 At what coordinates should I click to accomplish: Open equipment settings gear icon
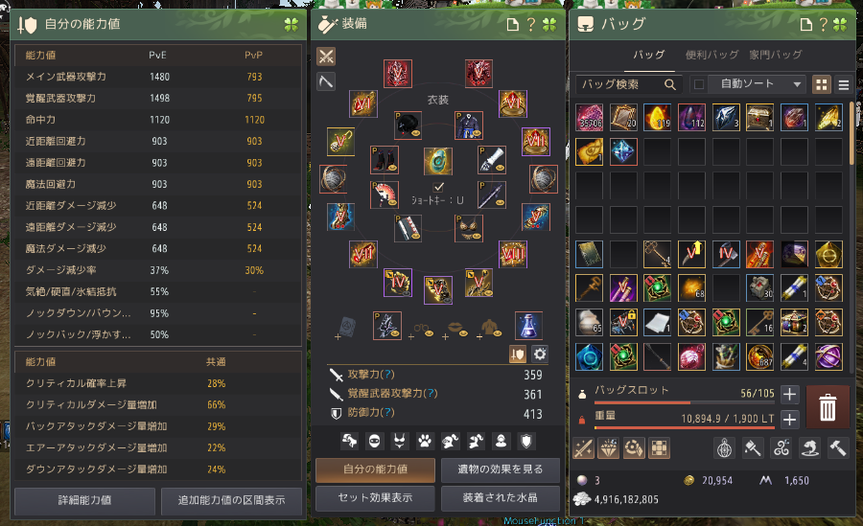coord(540,354)
